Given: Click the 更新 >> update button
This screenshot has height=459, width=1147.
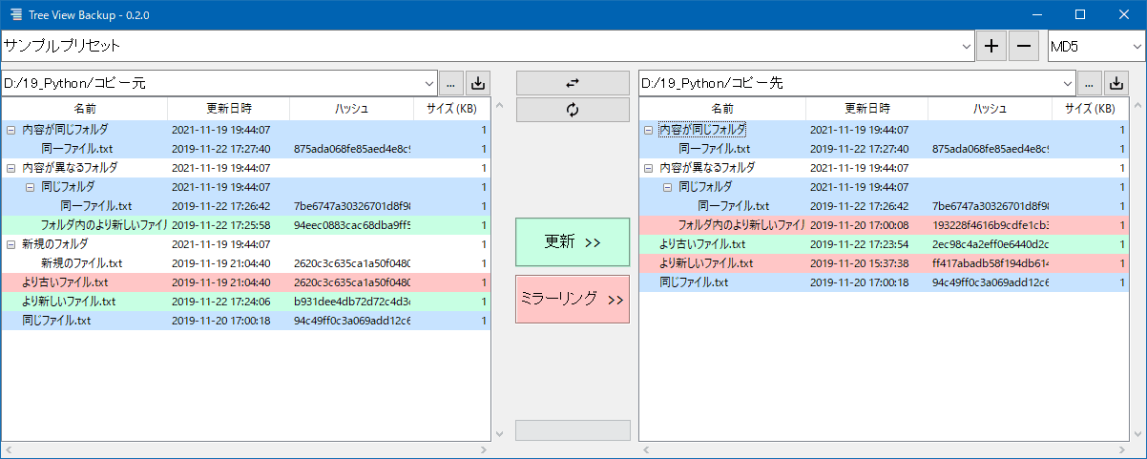Looking at the screenshot, I should point(573,242).
